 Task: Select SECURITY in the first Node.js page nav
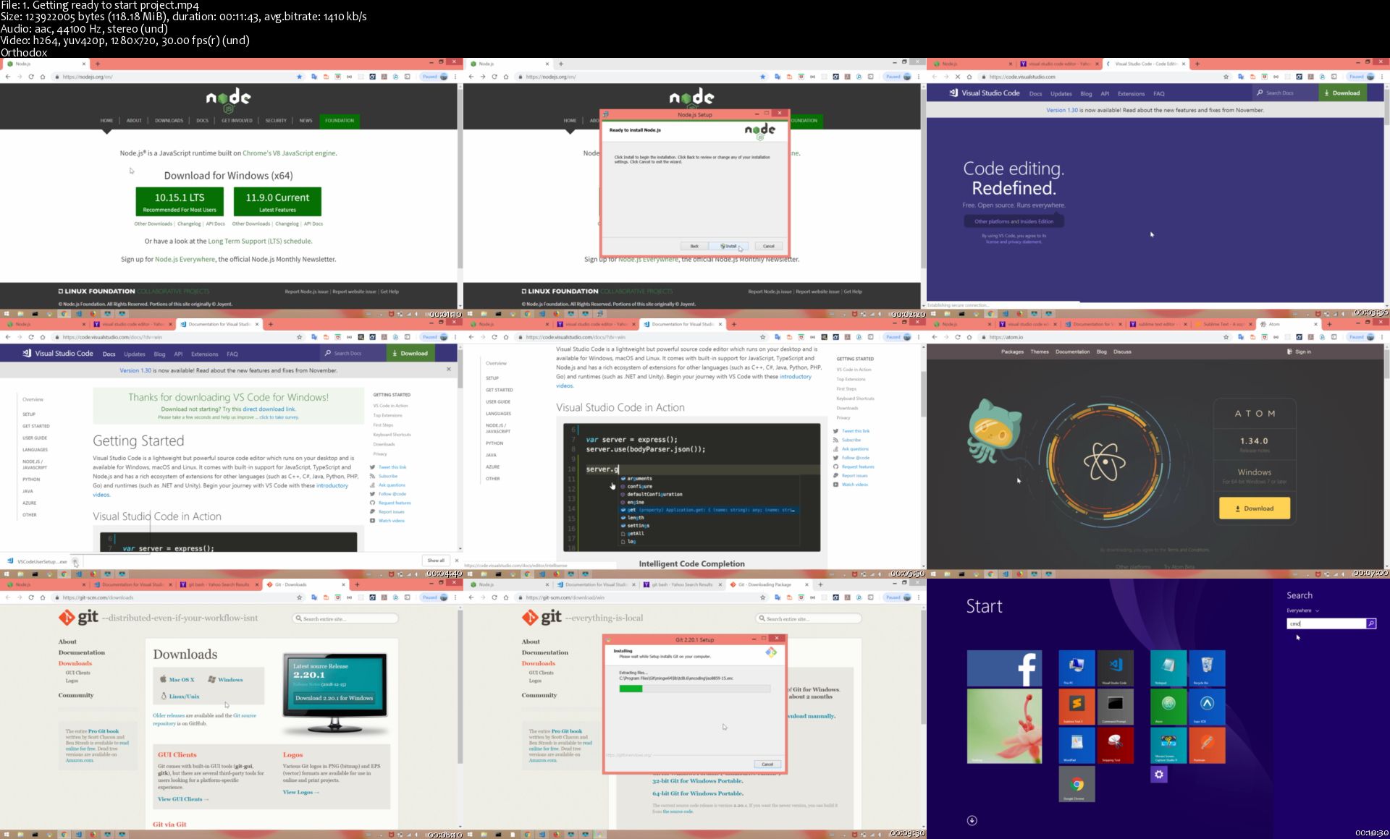tap(276, 121)
